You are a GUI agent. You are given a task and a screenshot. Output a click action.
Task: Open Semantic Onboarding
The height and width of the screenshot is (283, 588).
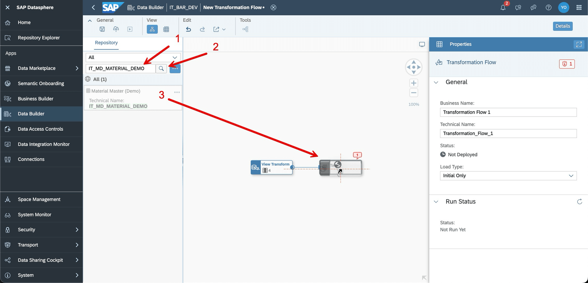(x=41, y=83)
